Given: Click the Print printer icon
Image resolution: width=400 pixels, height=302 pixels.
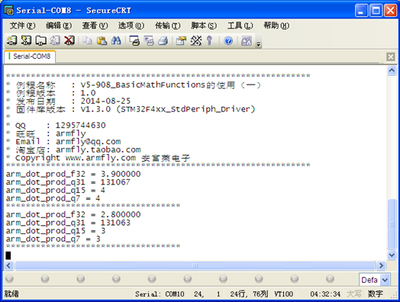Looking at the screenshot, I should point(163,40).
